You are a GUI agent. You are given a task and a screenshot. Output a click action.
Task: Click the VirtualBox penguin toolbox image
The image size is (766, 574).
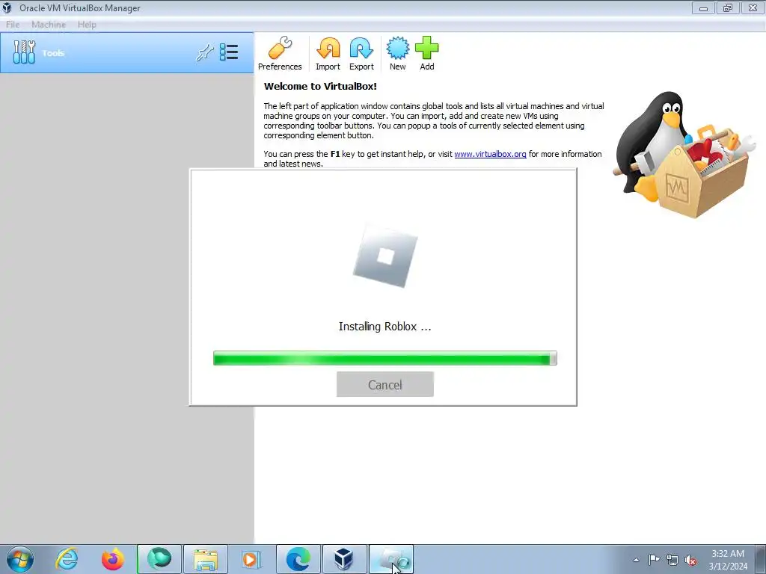pyautogui.click(x=685, y=155)
